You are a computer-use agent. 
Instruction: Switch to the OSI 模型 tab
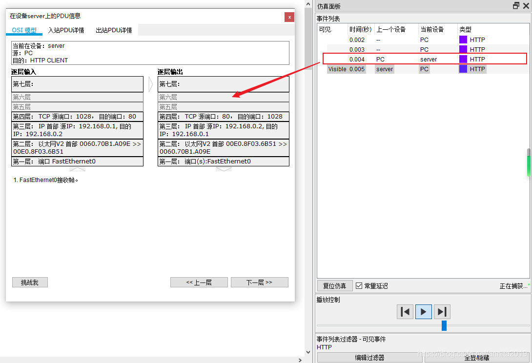point(24,30)
